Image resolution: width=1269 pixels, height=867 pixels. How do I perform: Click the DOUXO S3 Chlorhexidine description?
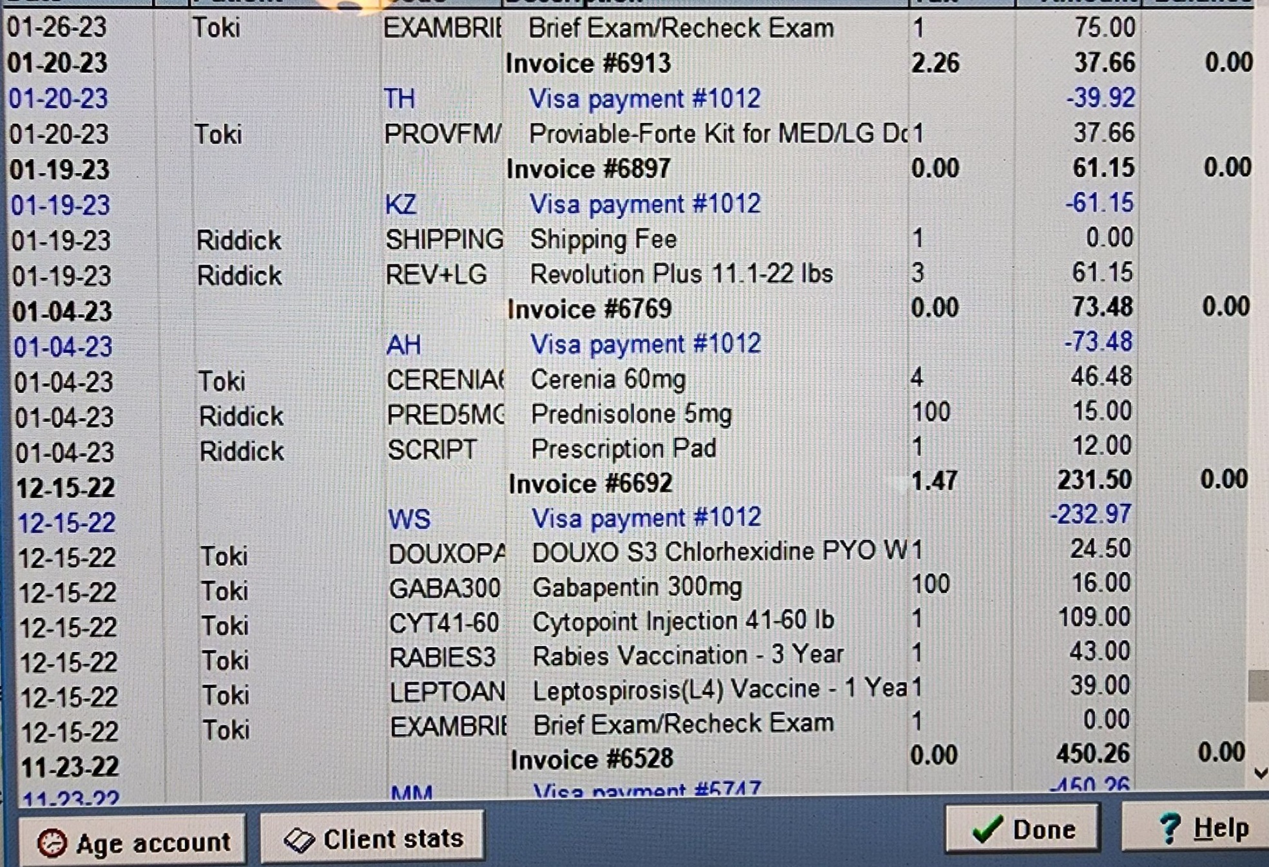719,552
